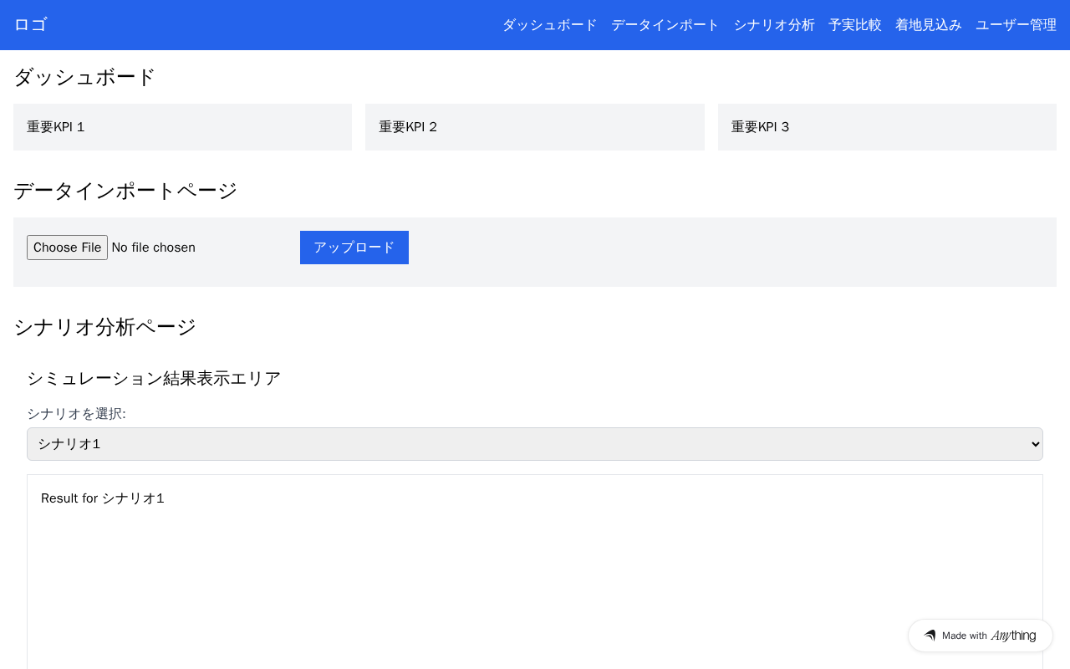Click the シミュレーション結果表示エリア heading
This screenshot has width=1070, height=669.
click(x=154, y=378)
